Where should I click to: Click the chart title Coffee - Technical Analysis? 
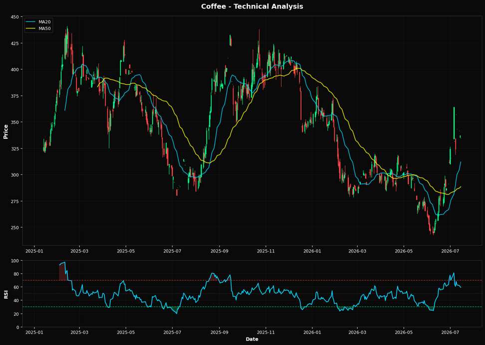[x=252, y=6]
